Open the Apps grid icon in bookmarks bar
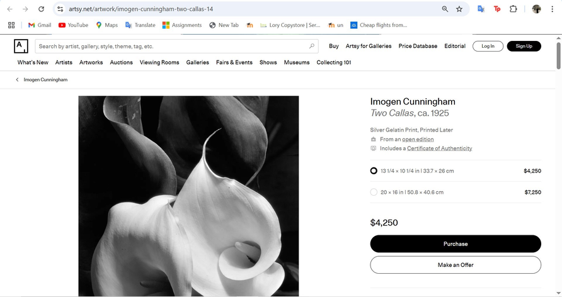The height and width of the screenshot is (297, 562). pos(11,25)
